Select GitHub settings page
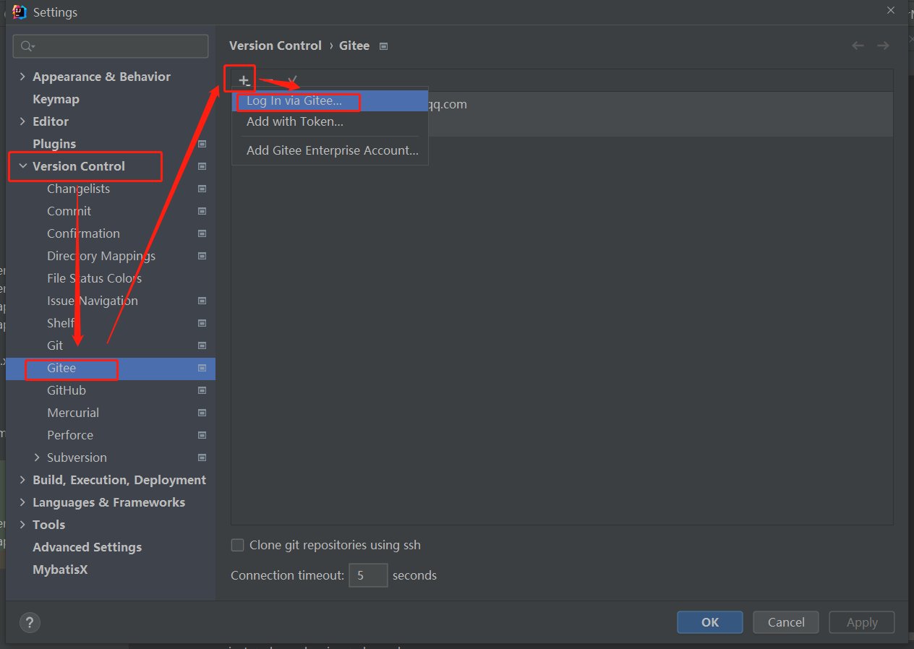The image size is (914, 649). click(x=67, y=390)
